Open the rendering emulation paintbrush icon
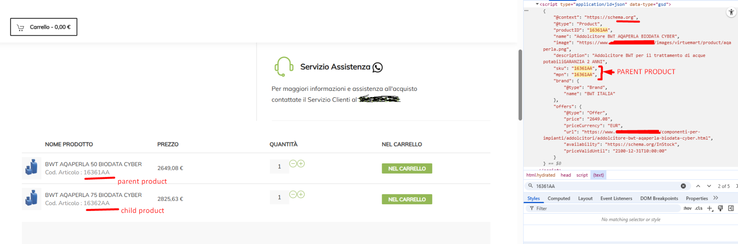The width and height of the screenshot is (738, 244). [720, 208]
